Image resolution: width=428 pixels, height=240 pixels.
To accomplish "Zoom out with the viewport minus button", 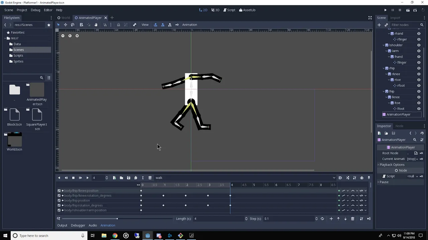I will [x=63, y=36].
